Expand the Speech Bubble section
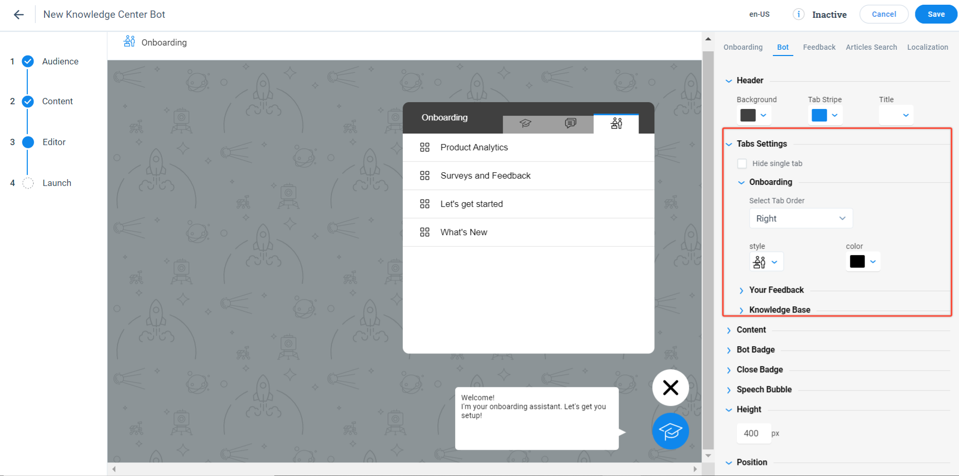The width and height of the screenshot is (959, 476). point(729,390)
